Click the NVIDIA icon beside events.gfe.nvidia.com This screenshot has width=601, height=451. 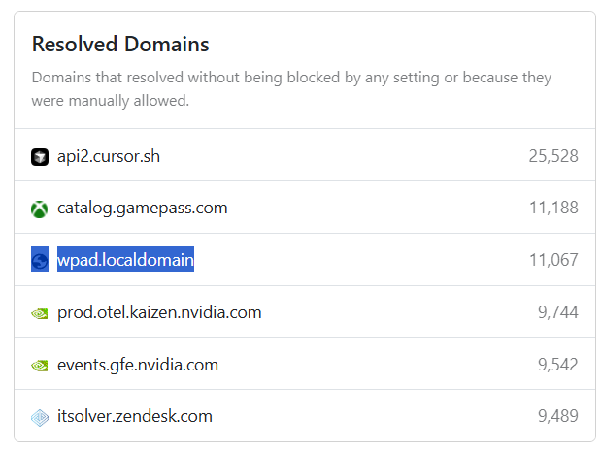coord(40,366)
